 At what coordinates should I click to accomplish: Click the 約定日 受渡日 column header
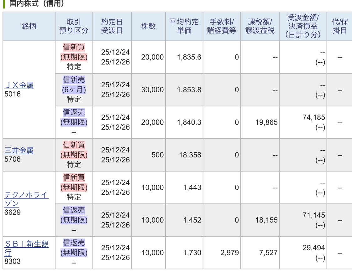click(x=112, y=26)
